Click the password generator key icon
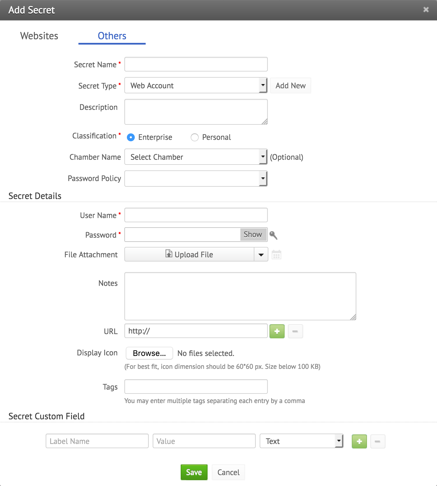437x486 pixels. point(273,235)
